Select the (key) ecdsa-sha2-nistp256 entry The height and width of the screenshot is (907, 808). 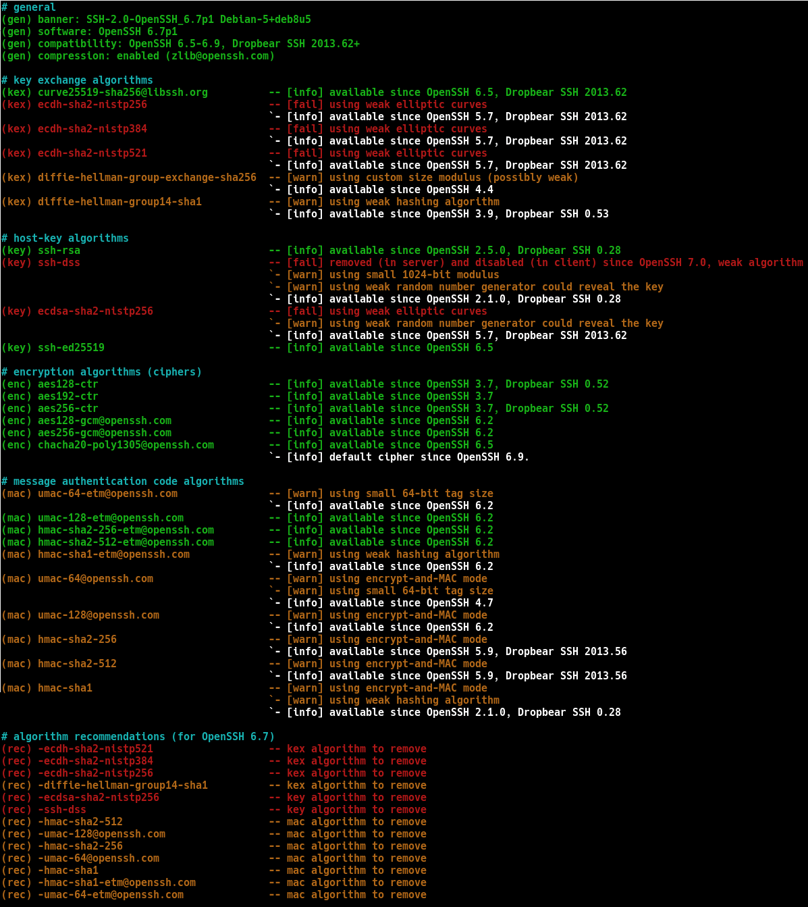[x=78, y=311]
